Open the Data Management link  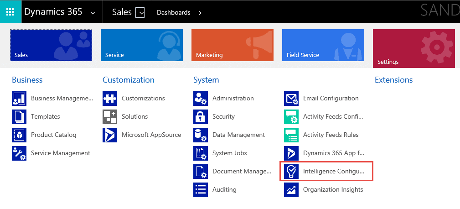click(x=238, y=135)
